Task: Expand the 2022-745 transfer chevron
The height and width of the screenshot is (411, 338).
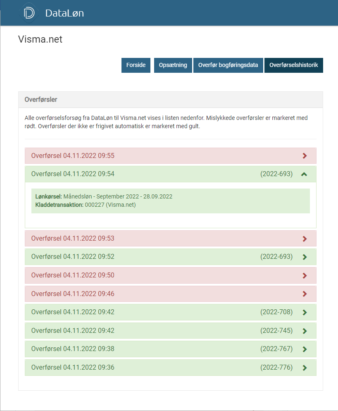Action: 305,331
